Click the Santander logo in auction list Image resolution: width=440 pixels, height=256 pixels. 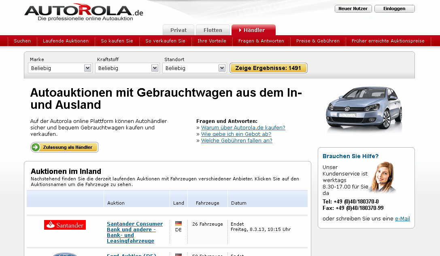coord(65,225)
